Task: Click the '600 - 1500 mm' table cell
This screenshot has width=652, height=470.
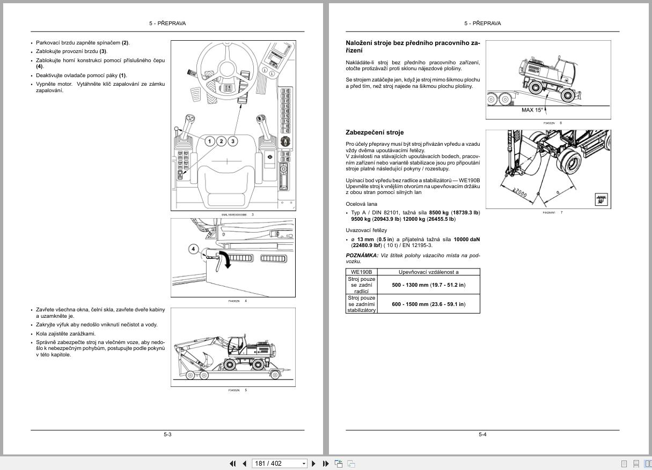Action: [428, 304]
